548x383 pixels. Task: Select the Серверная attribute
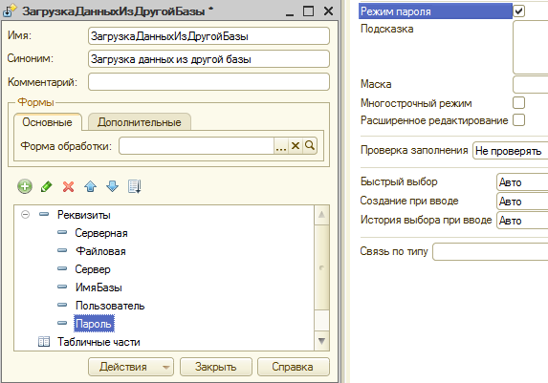pos(101,233)
